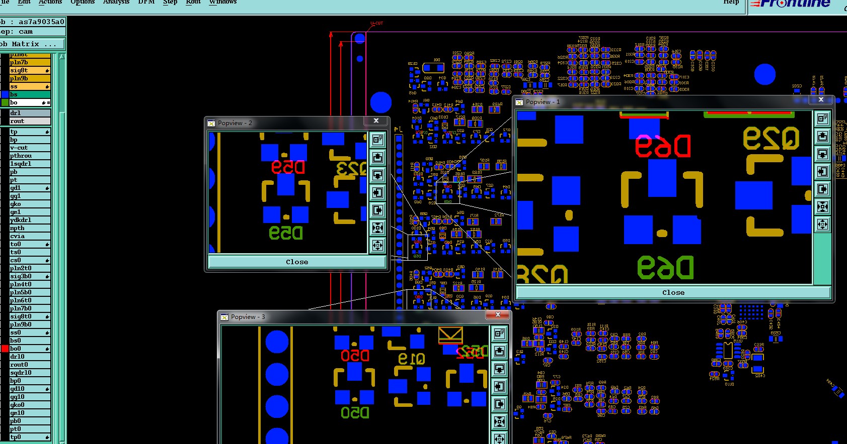Click pan up icon in Popview 3
The height and width of the screenshot is (444, 847).
click(499, 351)
